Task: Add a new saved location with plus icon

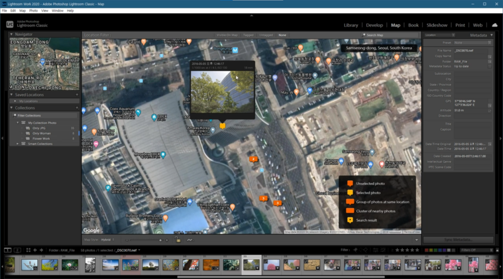Action: pyautogui.click(x=77, y=95)
